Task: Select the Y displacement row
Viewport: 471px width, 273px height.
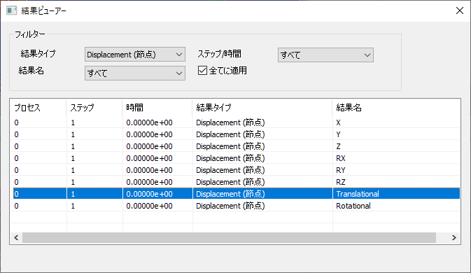Action: [x=235, y=134]
